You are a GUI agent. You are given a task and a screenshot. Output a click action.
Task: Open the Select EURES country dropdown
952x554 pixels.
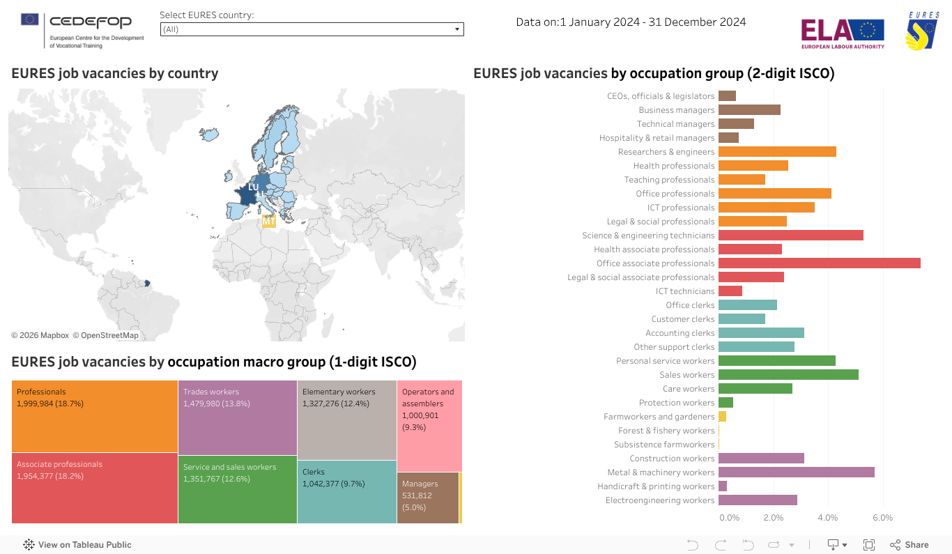[312, 29]
